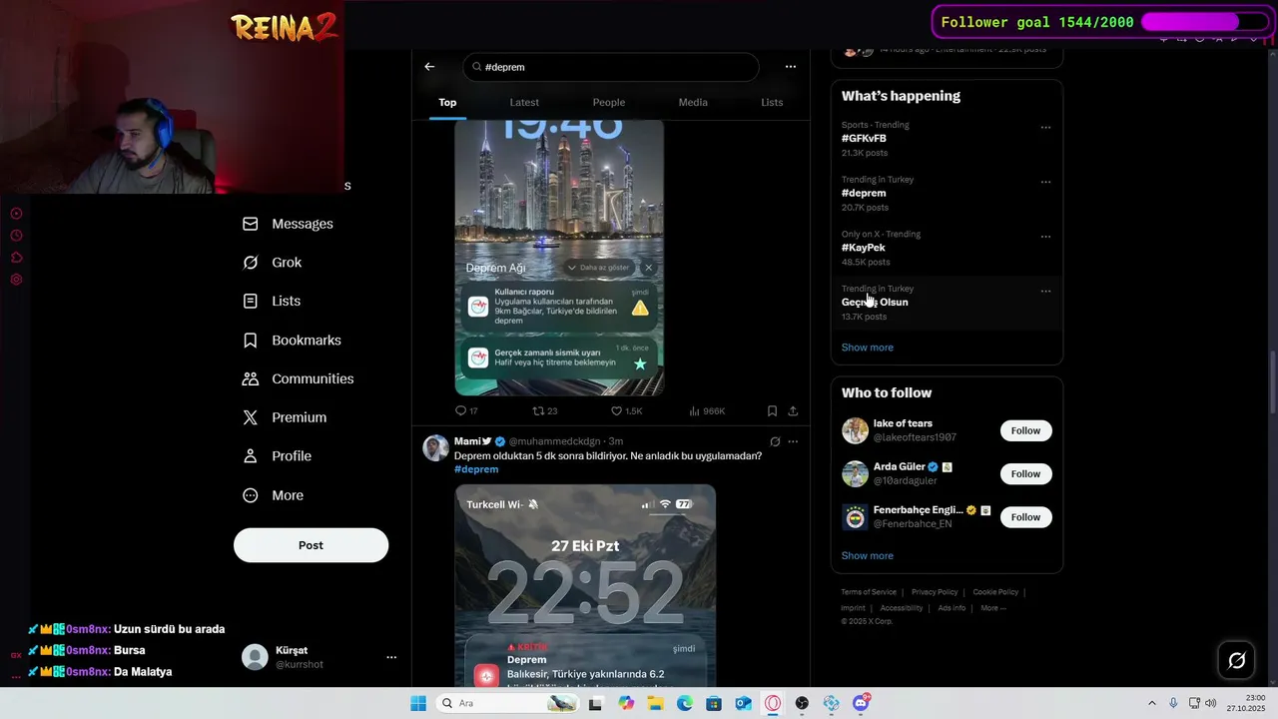This screenshot has width=1278, height=719.
Task: Open Lists from the sidebar
Action: [x=272, y=301]
